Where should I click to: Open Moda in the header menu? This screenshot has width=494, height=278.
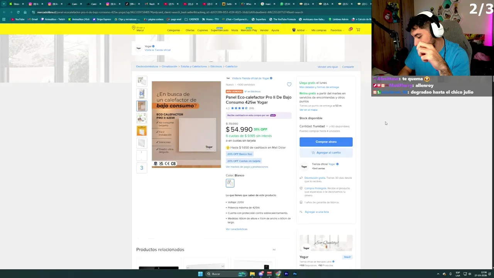pos(235,30)
